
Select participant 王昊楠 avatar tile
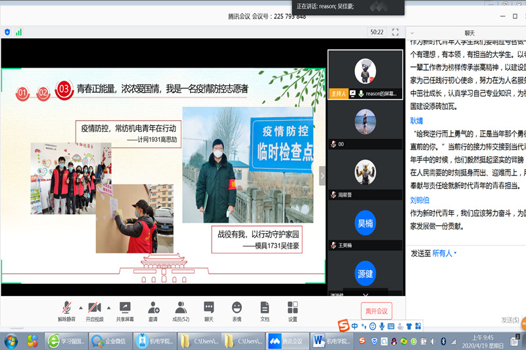pos(366,226)
